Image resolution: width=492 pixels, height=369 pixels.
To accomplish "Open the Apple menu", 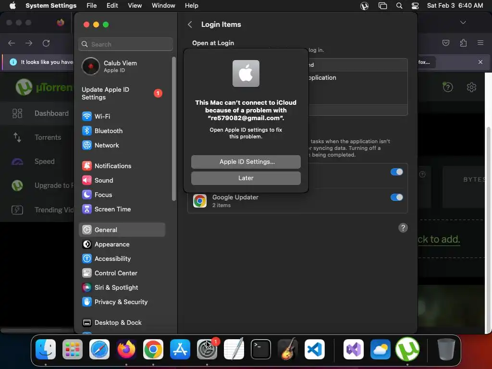I will pyautogui.click(x=12, y=6).
